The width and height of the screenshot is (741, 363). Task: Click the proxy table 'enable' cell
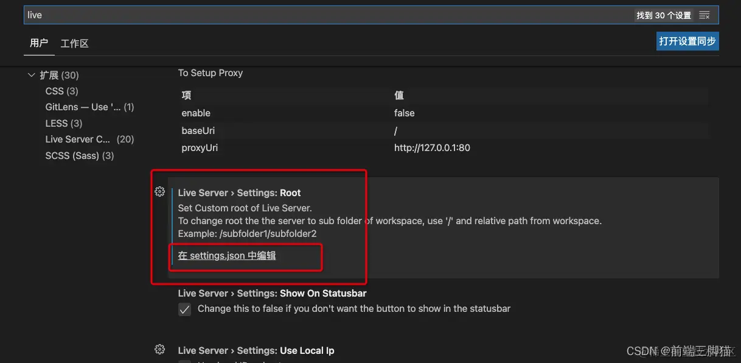[196, 113]
